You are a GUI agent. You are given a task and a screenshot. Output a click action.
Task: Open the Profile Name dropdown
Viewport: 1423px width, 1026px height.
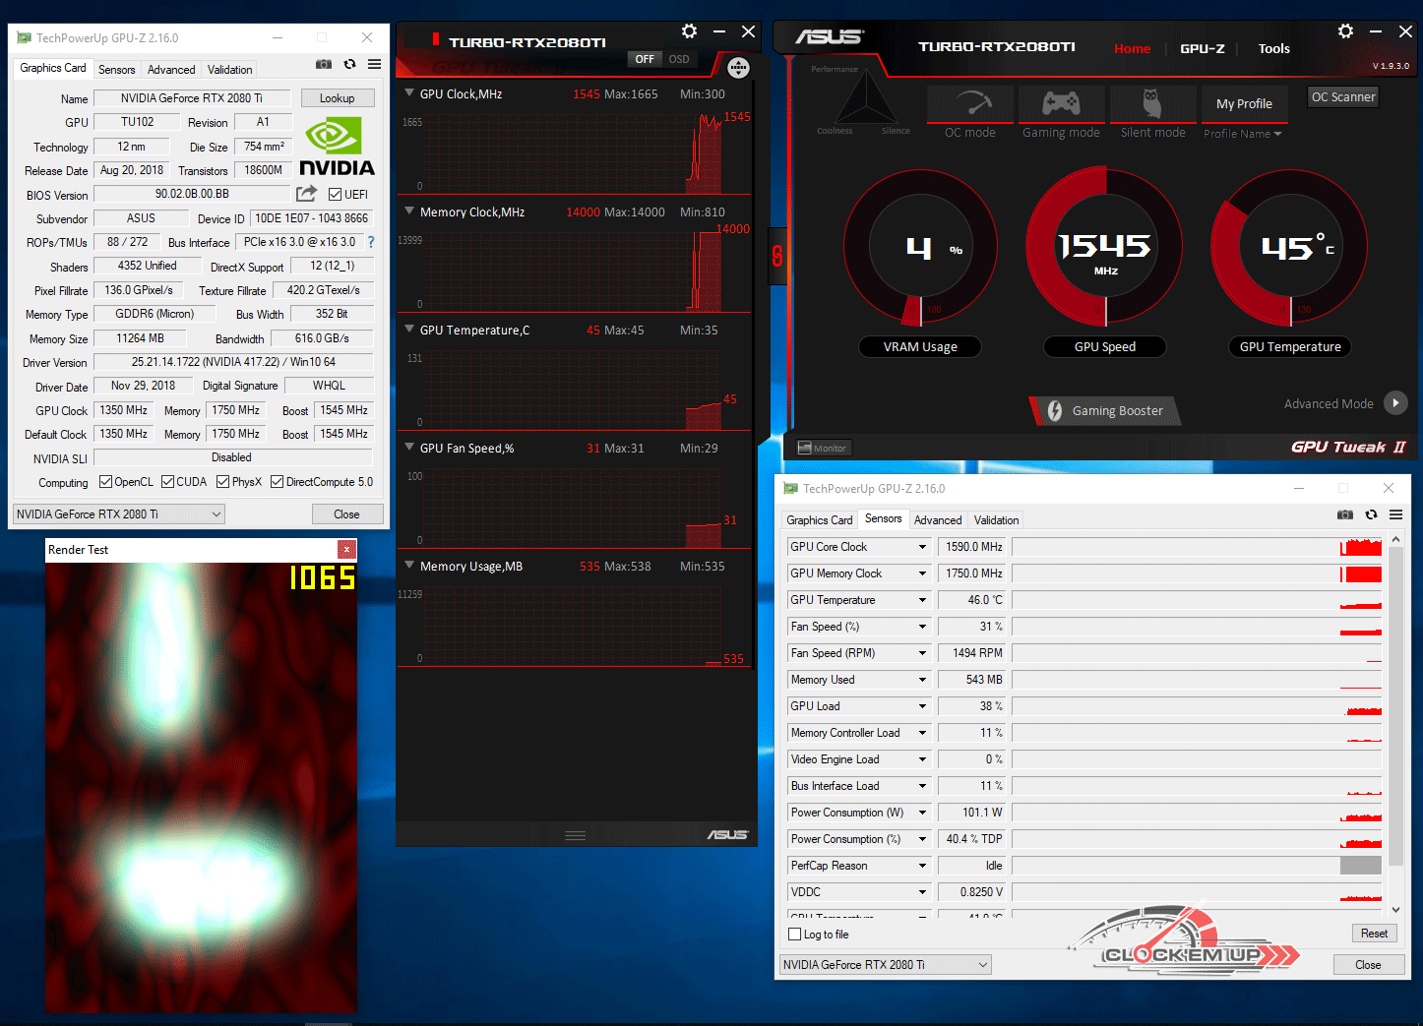1243,134
